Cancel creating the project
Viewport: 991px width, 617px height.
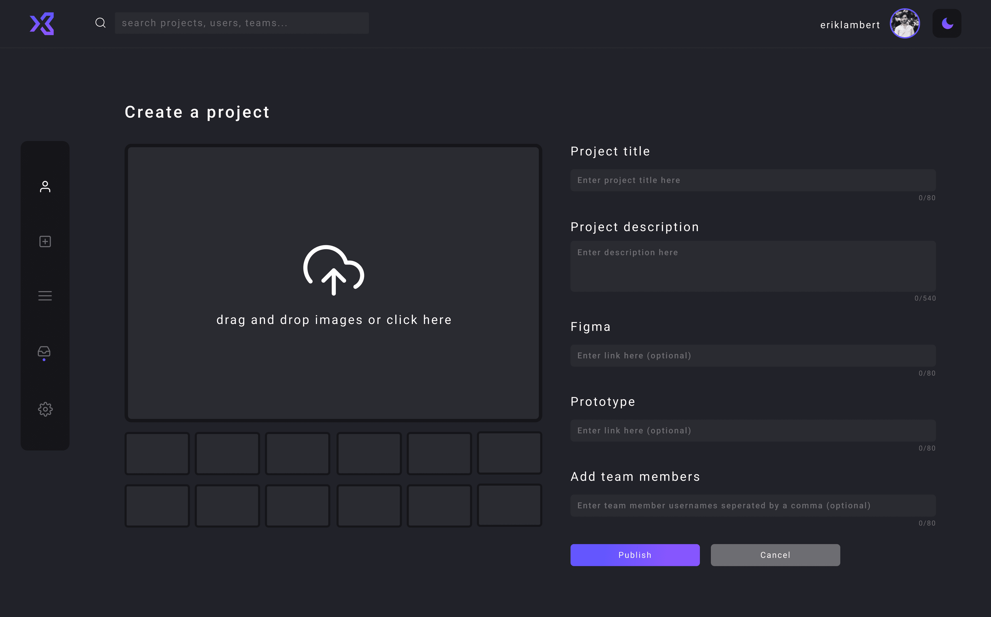click(x=775, y=555)
